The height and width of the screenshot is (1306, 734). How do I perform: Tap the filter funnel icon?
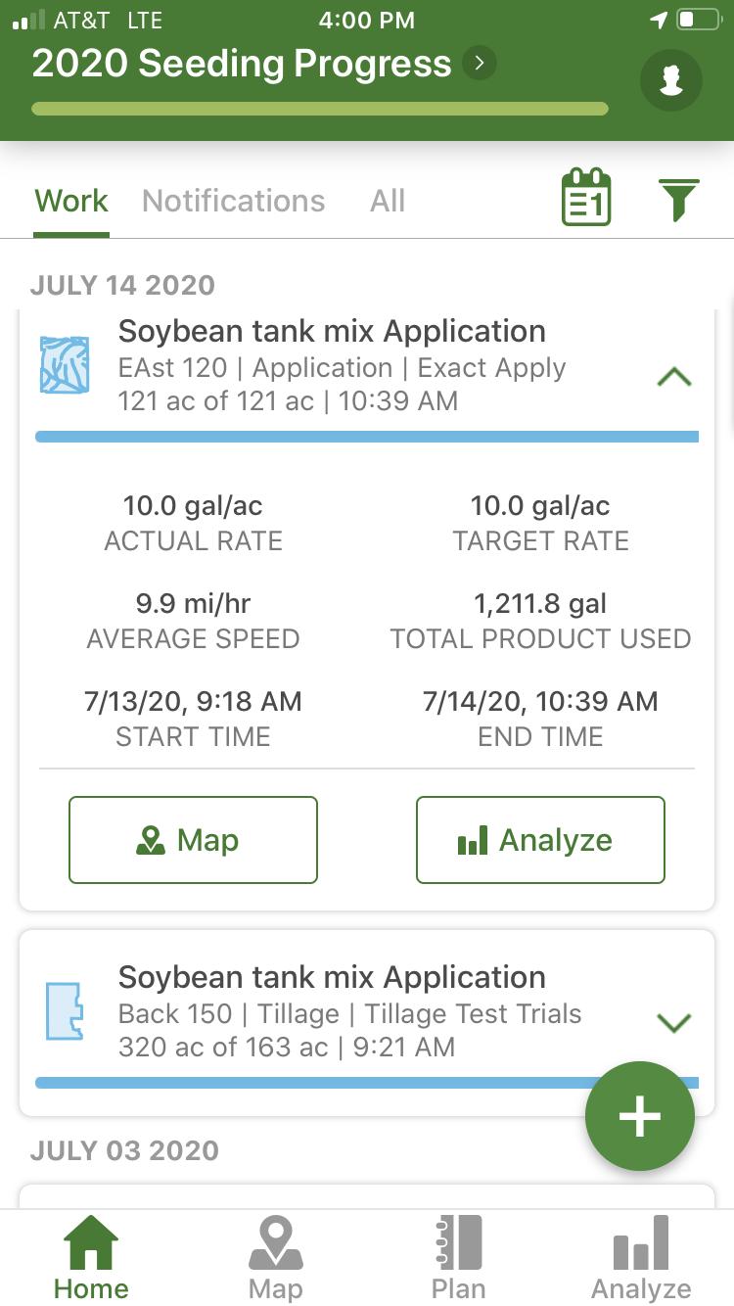point(678,200)
